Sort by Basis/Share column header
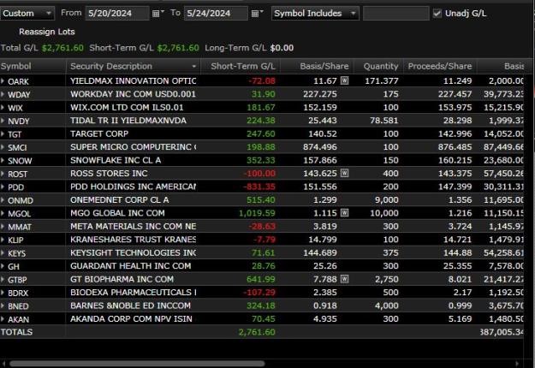This screenshot has height=368, width=535. click(324, 66)
